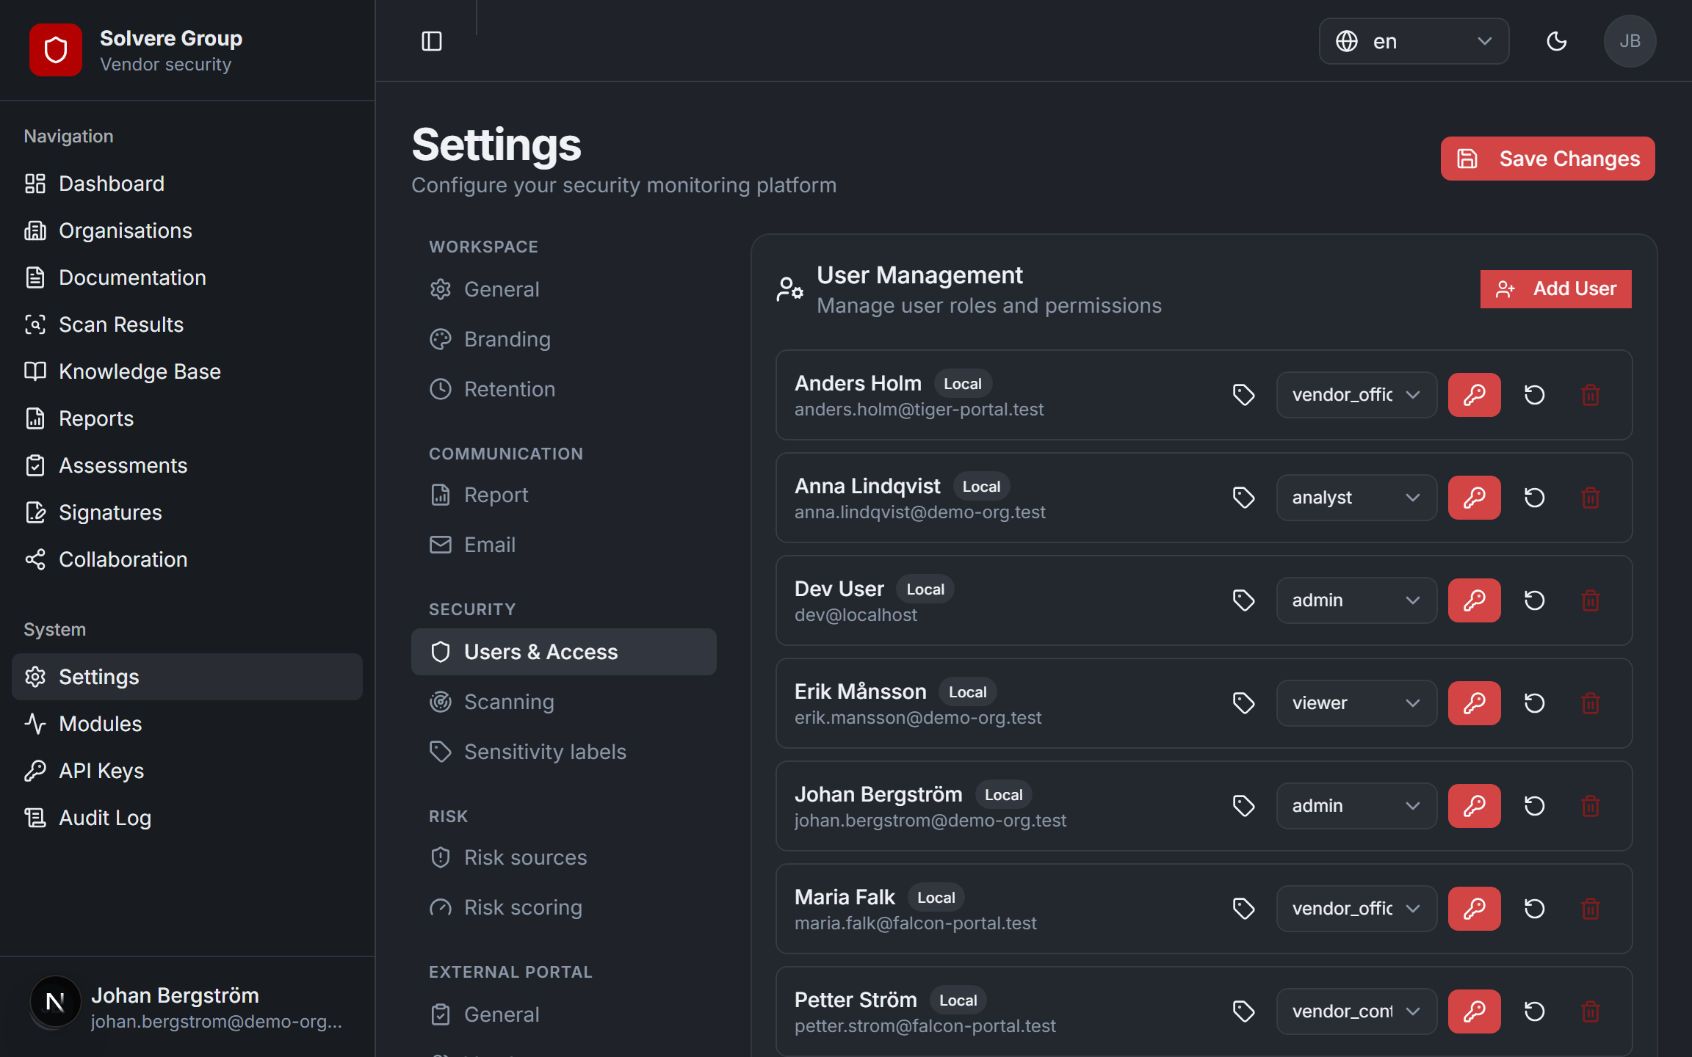Screen dimensions: 1692x1057
Task: Open Risk scoring settings
Action: pos(563,907)
